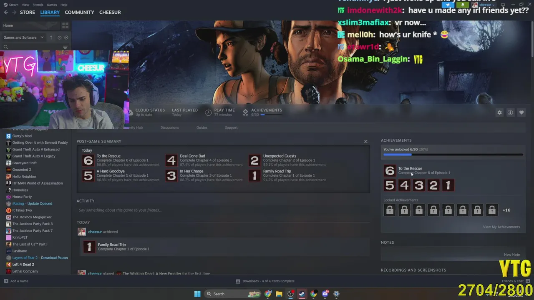
Task: Click the ready-to-play circle icon
Action: 66,37
